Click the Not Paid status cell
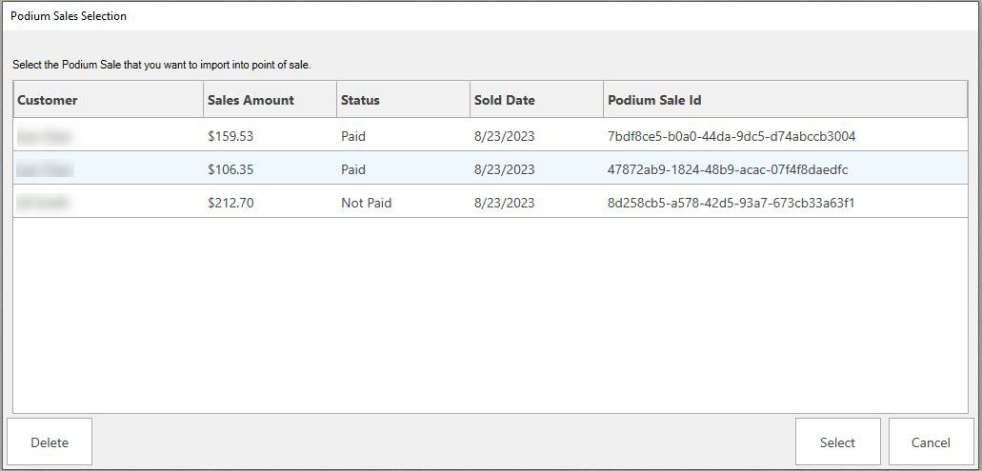The image size is (982, 471). [x=366, y=203]
